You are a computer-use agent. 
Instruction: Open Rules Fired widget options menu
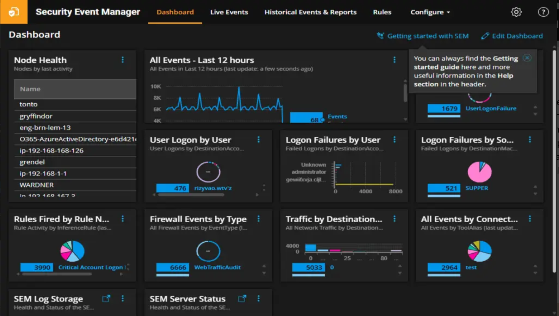[122, 219]
